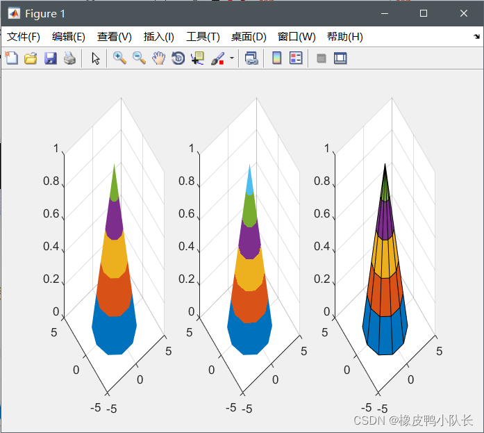Click Show Plot Tools and Dock icon
Image resolution: width=484 pixels, height=433 pixels.
(x=340, y=58)
